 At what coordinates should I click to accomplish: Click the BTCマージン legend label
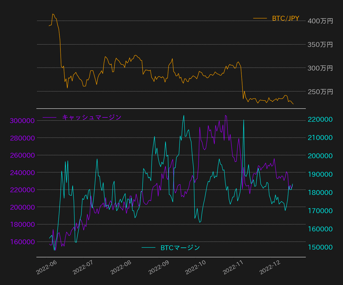pos(180,248)
